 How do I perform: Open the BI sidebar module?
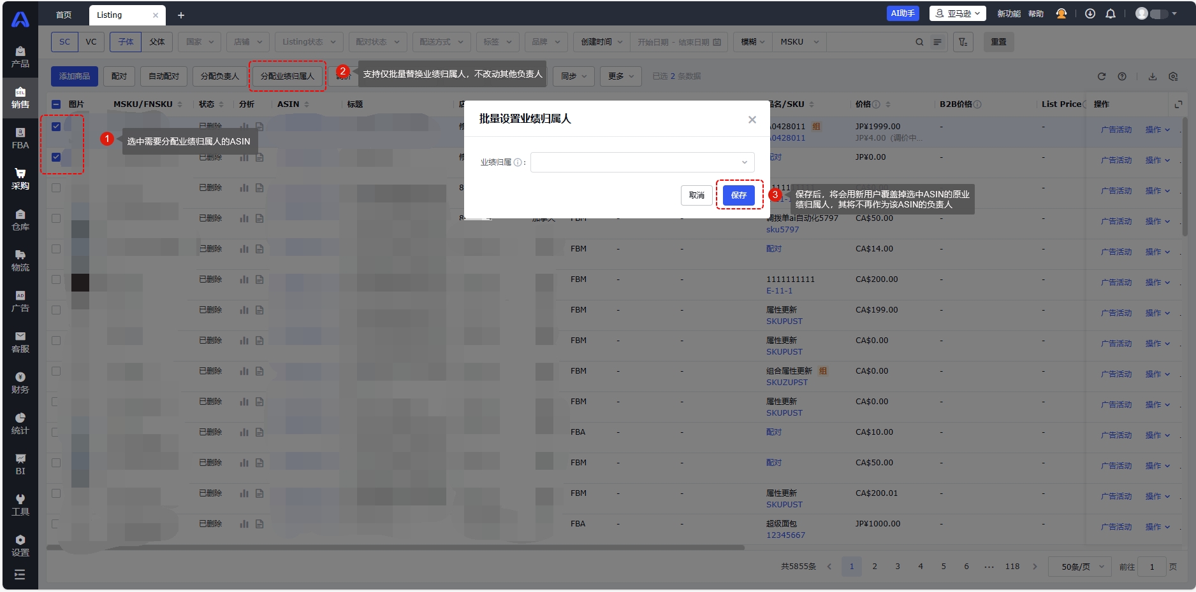(20, 465)
